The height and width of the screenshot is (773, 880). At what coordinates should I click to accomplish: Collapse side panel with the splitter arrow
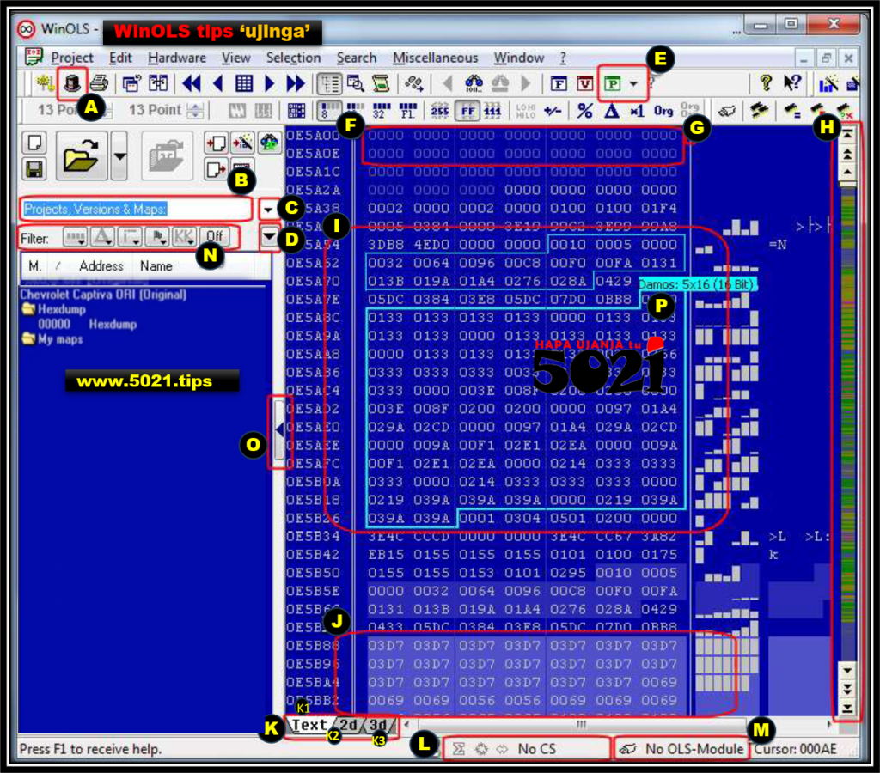pos(278,431)
